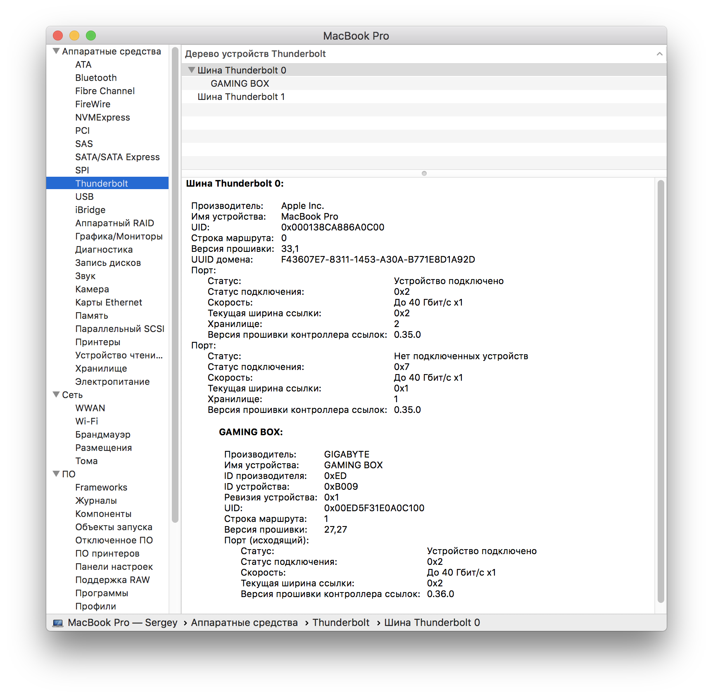This screenshot has width=713, height=697.
Task: Select Принтеры in the sidebar
Action: (97, 342)
